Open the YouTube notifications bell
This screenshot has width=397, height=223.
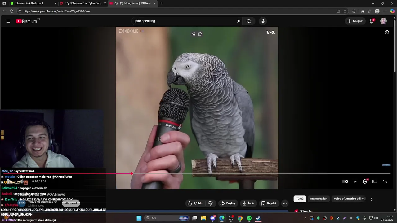click(372, 21)
